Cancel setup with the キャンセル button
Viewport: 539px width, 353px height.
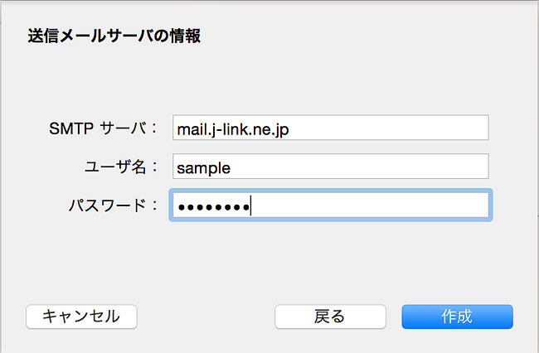pos(81,317)
